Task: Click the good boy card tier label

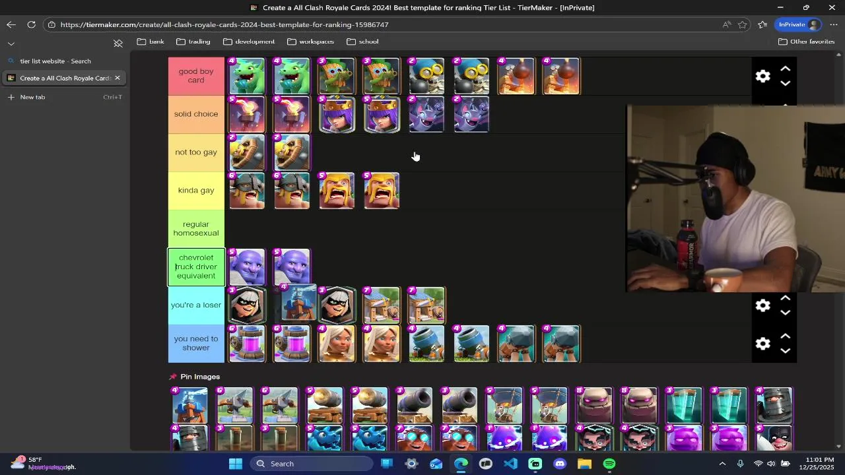Action: click(x=196, y=76)
